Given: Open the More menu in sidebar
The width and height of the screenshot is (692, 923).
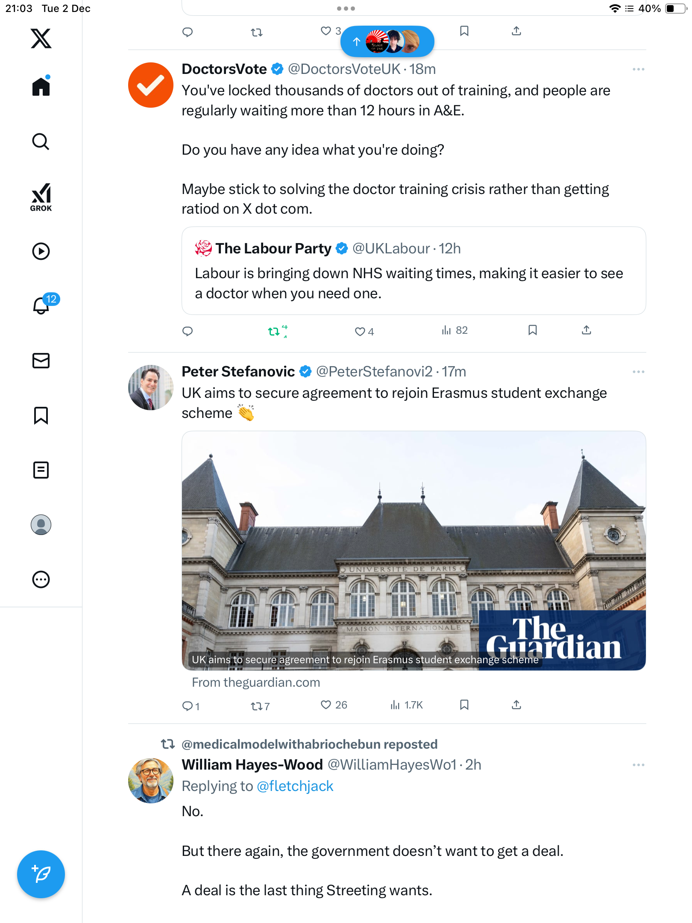Looking at the screenshot, I should tap(41, 579).
